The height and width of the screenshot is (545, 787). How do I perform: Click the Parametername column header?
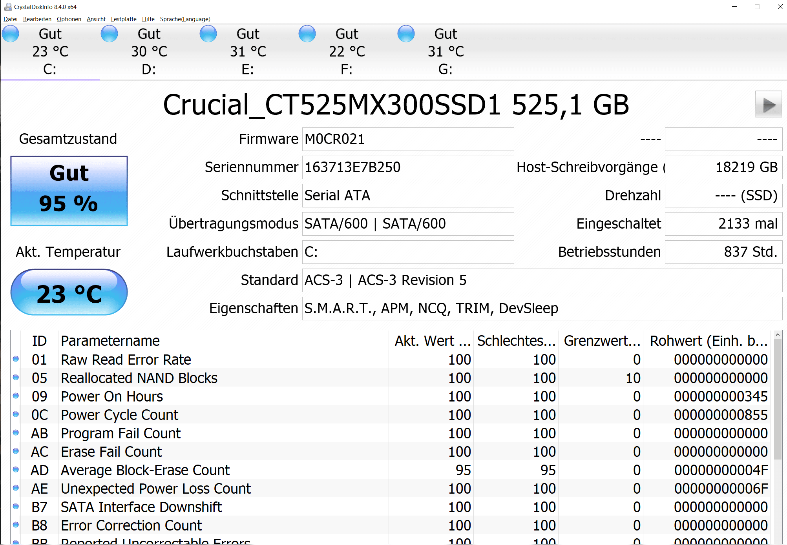click(110, 341)
